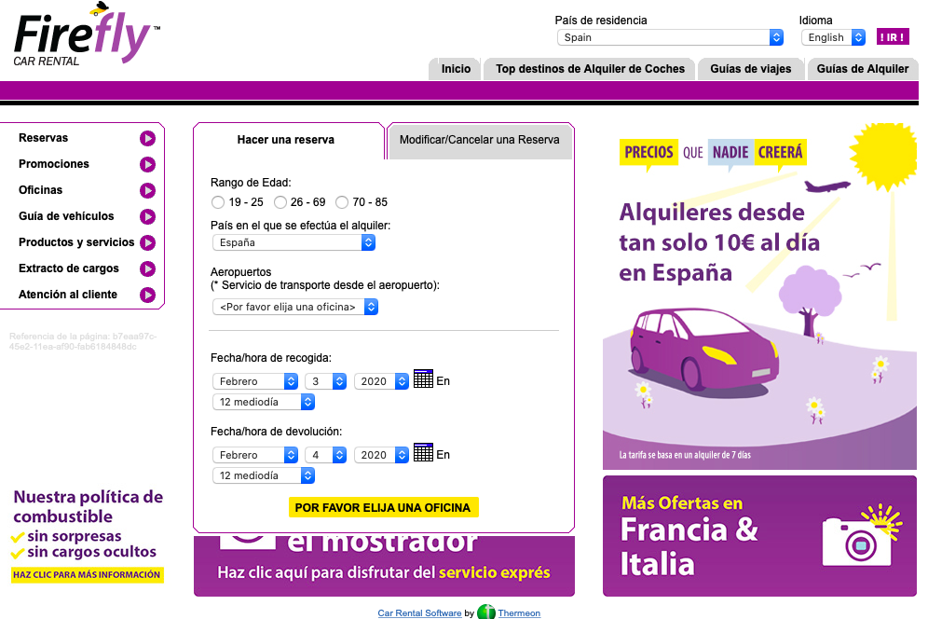The image size is (928, 619).
Task: Click the arrow icon beside Productos y servicios
Action: (147, 242)
